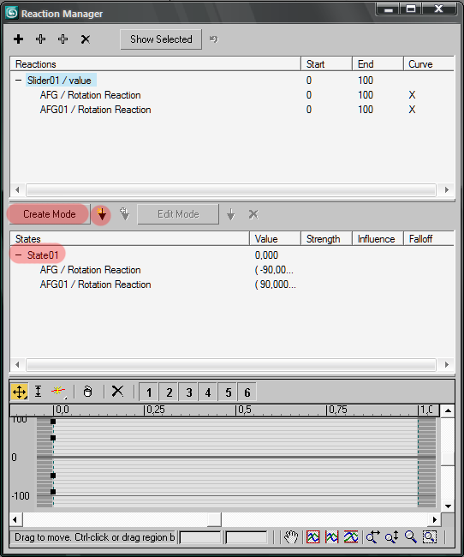The height and width of the screenshot is (557, 464).
Task: Click the Curve column header
Action: pyautogui.click(x=429, y=64)
